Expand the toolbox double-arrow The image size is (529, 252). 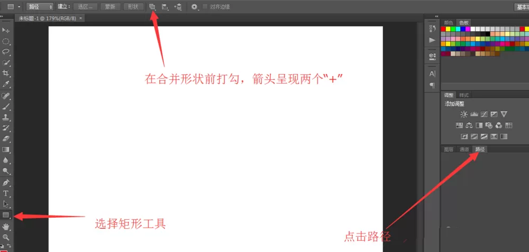[2, 16]
